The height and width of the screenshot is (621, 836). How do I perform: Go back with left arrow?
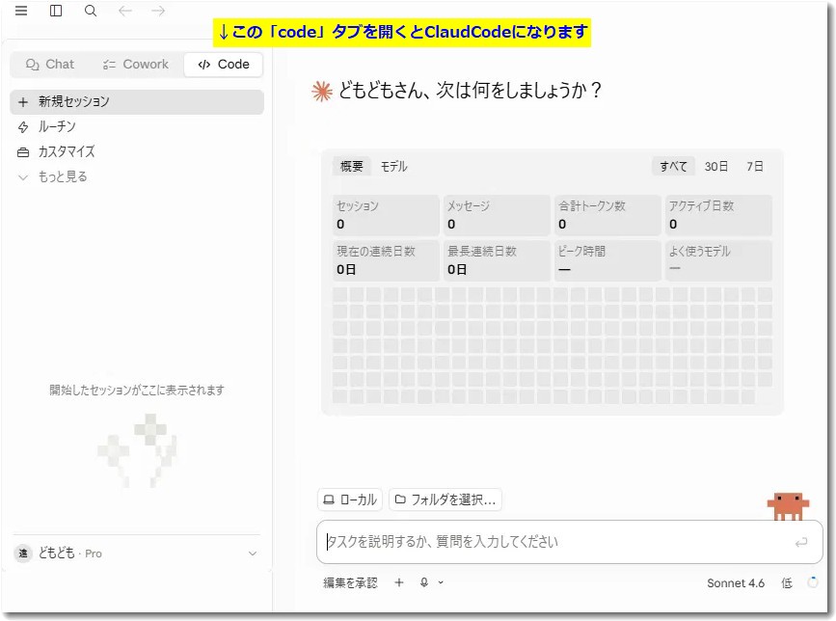[x=125, y=11]
